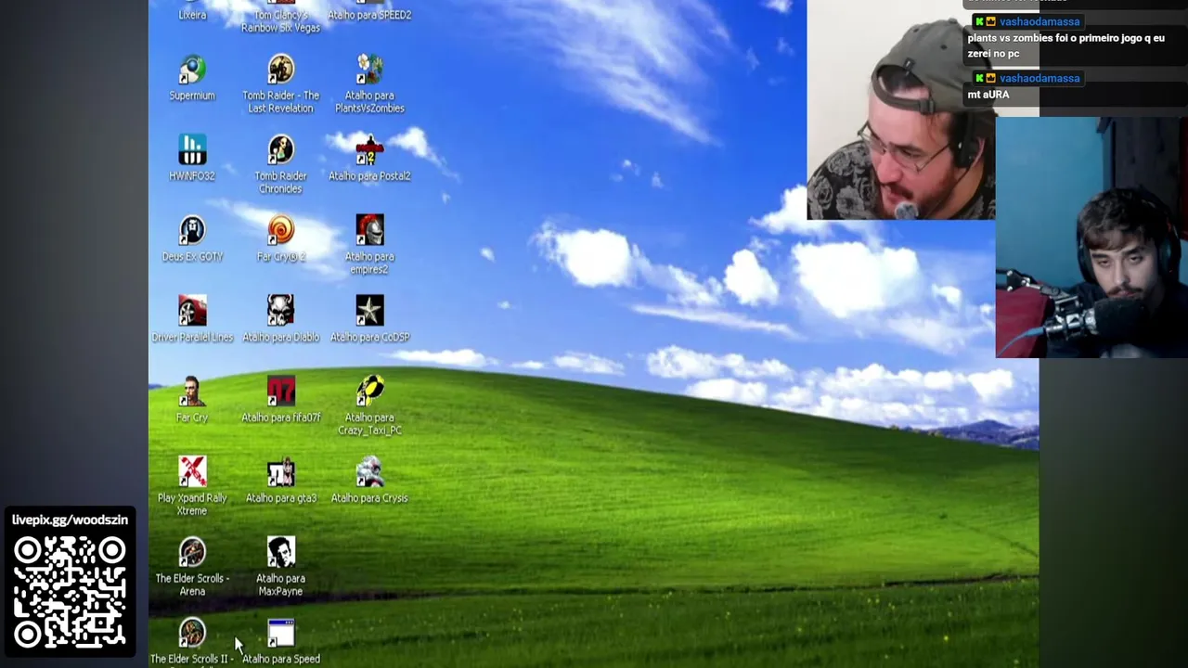This screenshot has width=1188, height=668.
Task: Launch Tom Clancy's Rainbow Six Vegas shortcut
Action: [x=280, y=17]
